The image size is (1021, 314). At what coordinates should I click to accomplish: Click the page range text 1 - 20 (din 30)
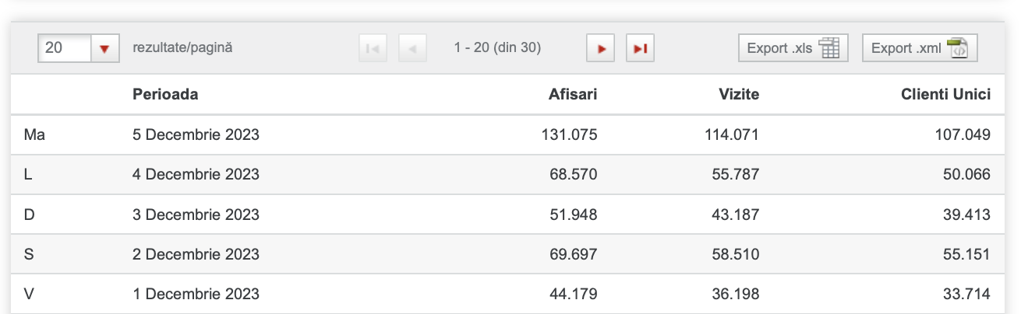[x=497, y=48]
